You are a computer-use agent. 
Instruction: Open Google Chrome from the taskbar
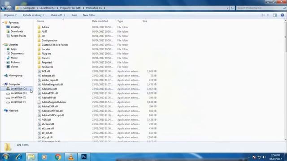[x=58, y=157]
